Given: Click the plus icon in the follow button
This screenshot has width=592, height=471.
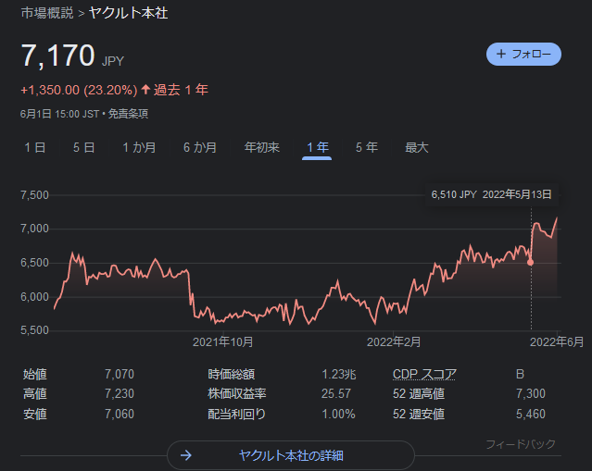Looking at the screenshot, I should (x=501, y=54).
